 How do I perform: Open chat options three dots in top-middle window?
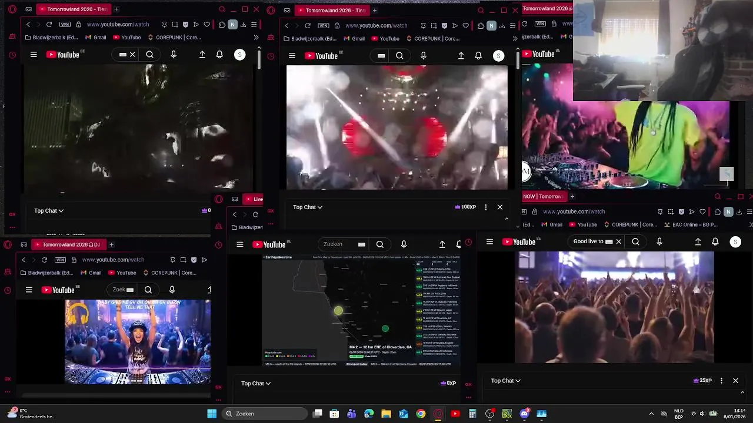point(485,207)
